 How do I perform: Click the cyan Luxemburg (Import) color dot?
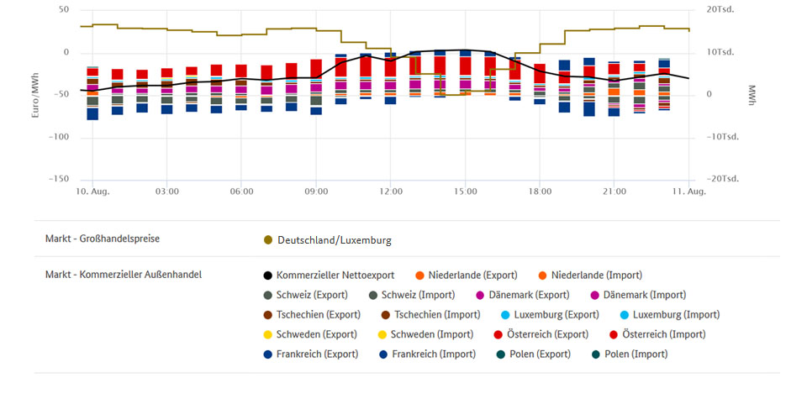(625, 315)
